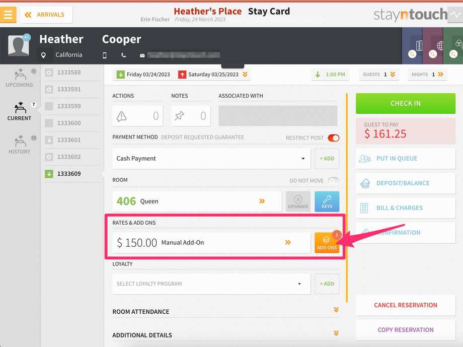The height and width of the screenshot is (347, 463).
Task: Select reservation 1333600
Action: tap(72, 123)
